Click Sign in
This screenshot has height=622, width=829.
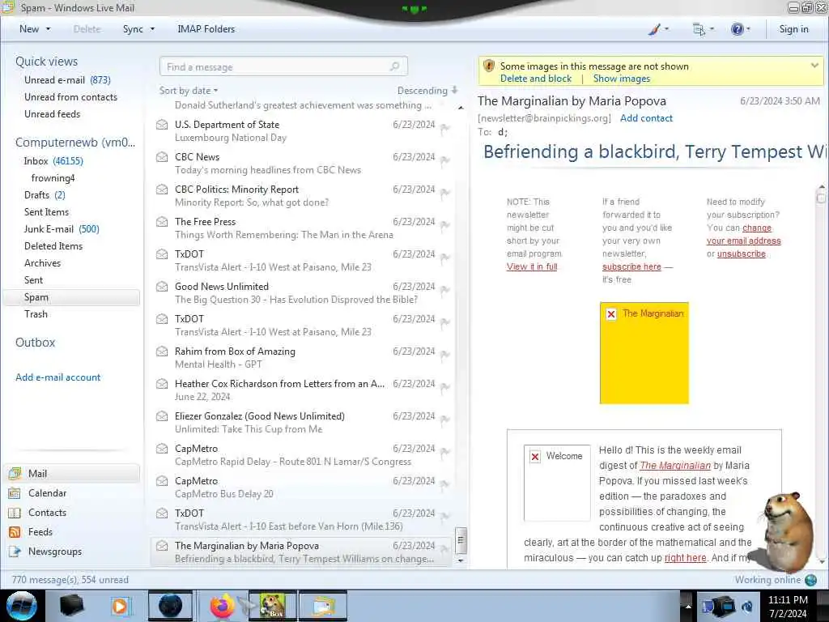(793, 29)
